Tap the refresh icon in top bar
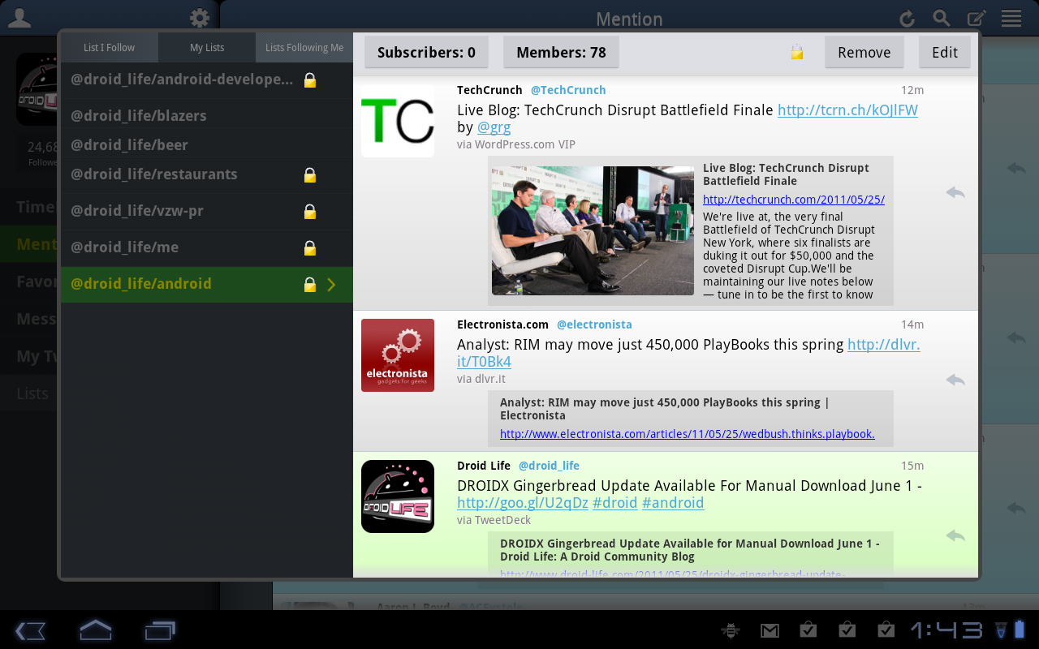This screenshot has width=1039, height=649. click(907, 19)
